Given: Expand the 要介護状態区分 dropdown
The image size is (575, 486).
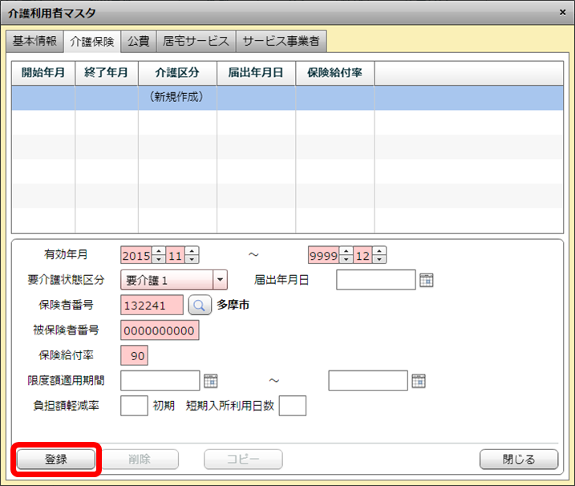Looking at the screenshot, I should [x=220, y=280].
